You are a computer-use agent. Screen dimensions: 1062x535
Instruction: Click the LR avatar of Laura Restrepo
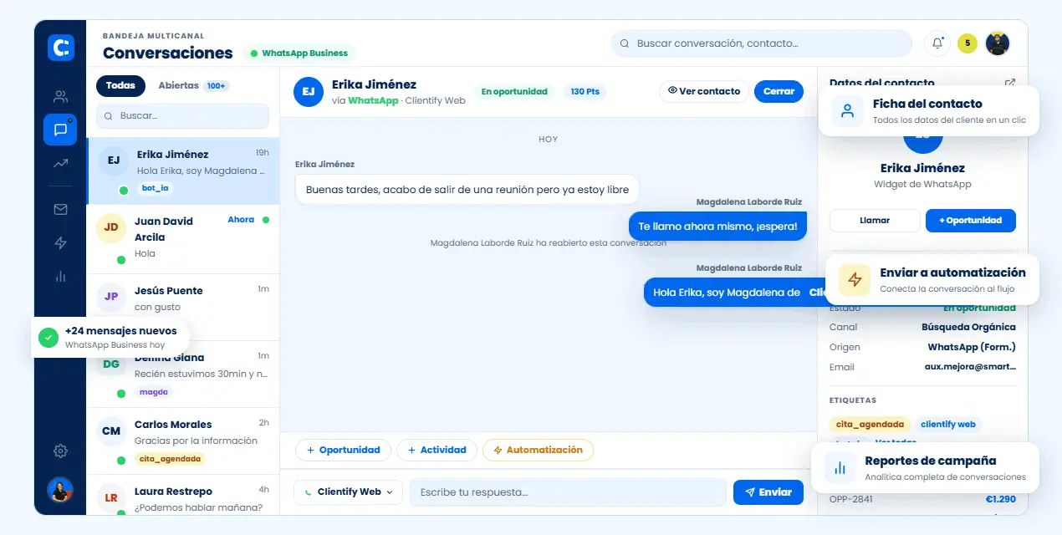point(111,498)
